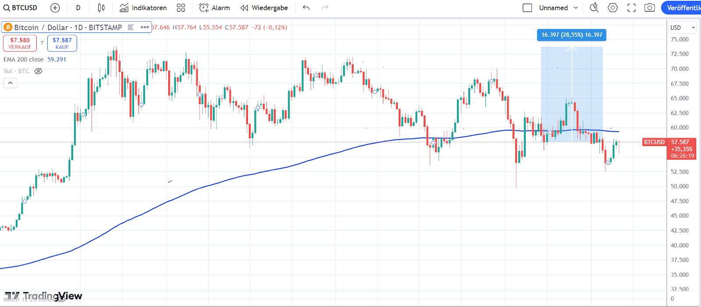Click the 70.000 price axis label

point(680,69)
